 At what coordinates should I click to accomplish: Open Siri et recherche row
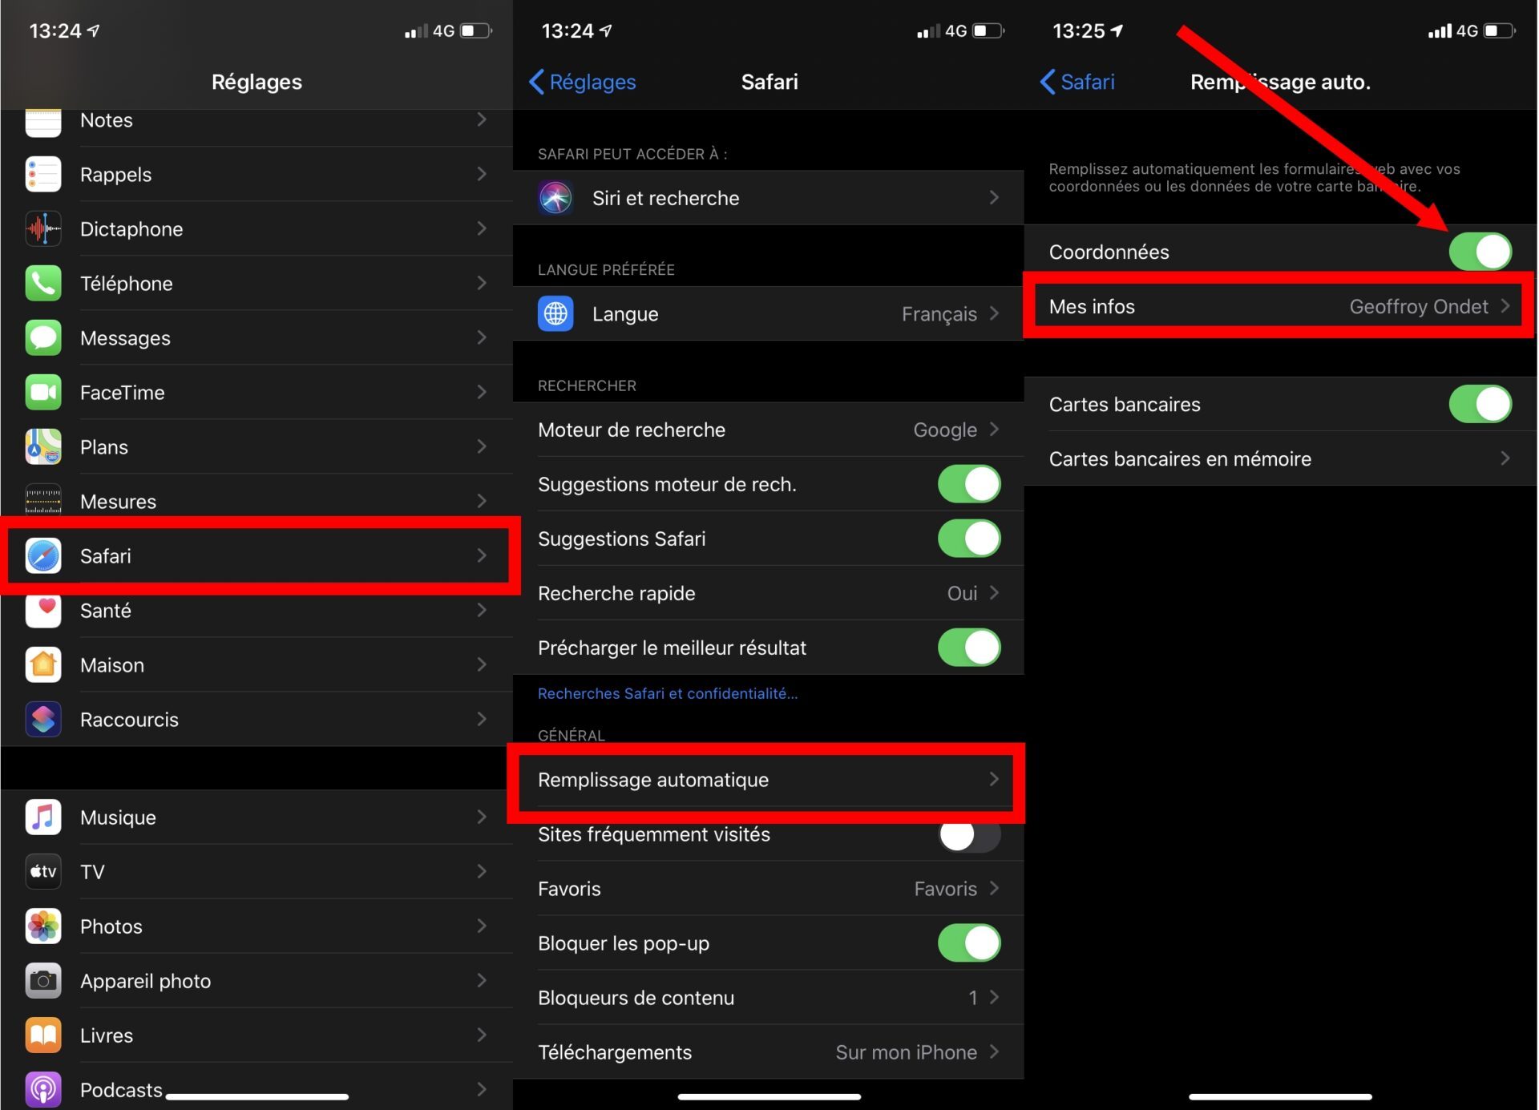coord(769,198)
